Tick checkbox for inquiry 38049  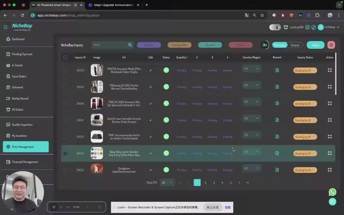coord(65,87)
